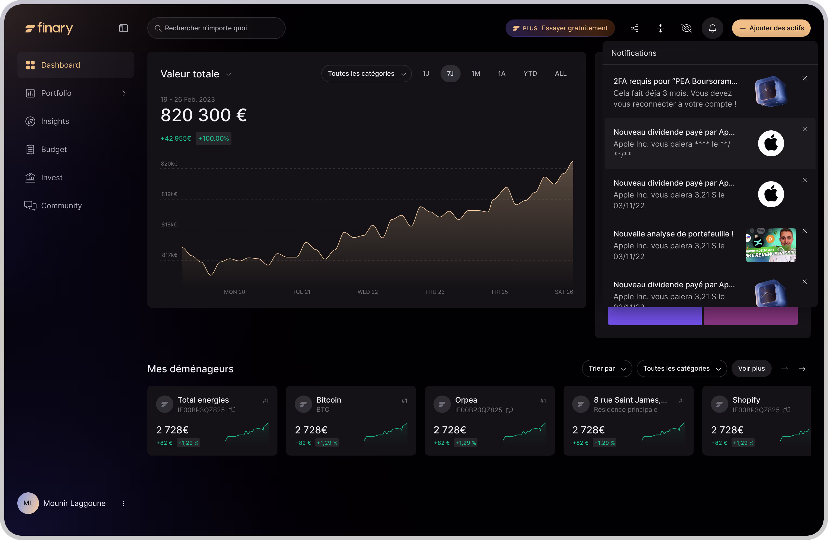
Task: Click Voir plus button
Action: tap(751, 369)
